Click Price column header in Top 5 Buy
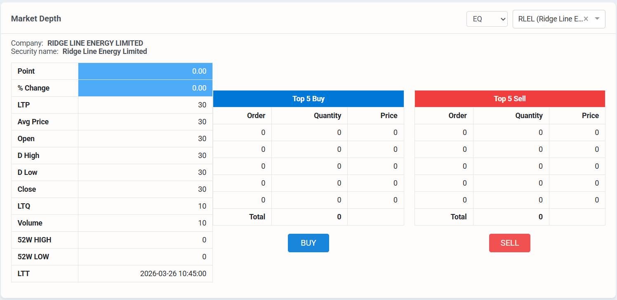The height and width of the screenshot is (300, 617). (x=389, y=116)
